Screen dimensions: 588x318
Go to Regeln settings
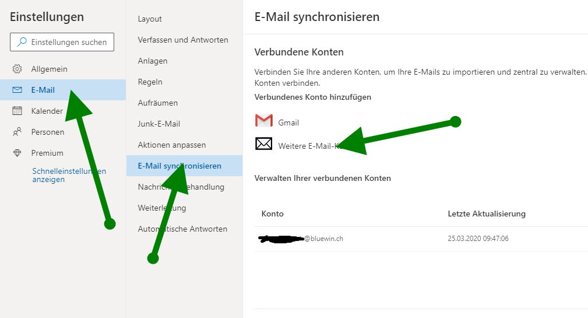[x=150, y=82]
